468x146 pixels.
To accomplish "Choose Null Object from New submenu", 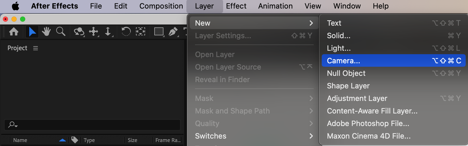I will coord(393,73).
